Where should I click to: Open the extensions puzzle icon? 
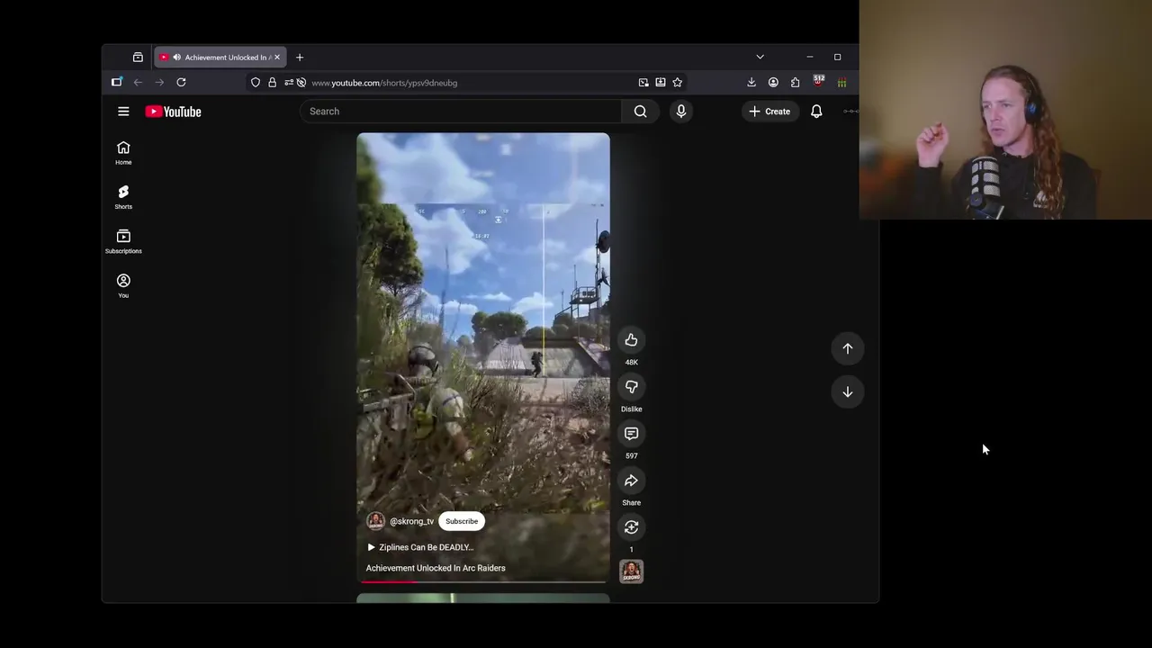(795, 83)
